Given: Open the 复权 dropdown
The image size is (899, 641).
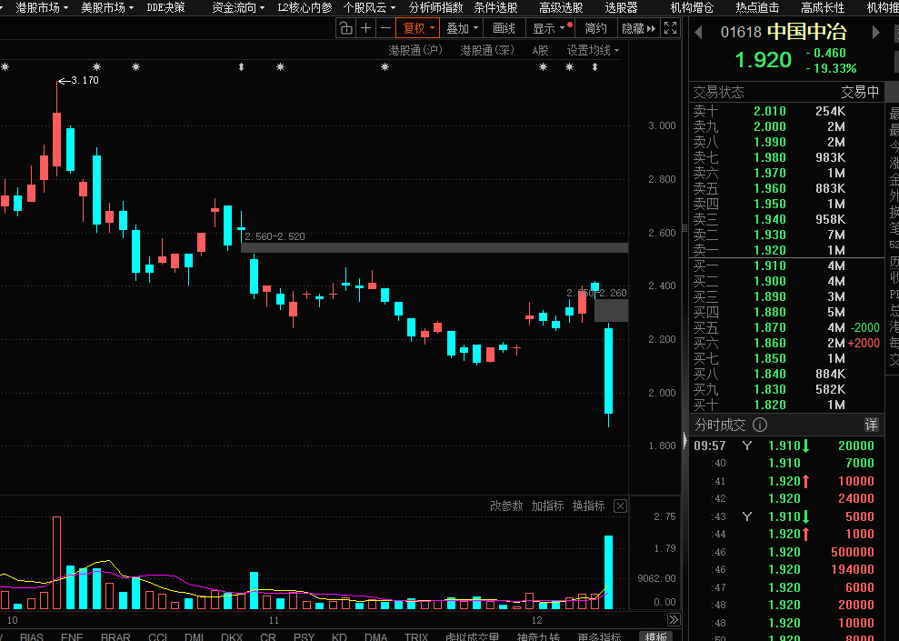Looking at the screenshot, I should pyautogui.click(x=418, y=28).
